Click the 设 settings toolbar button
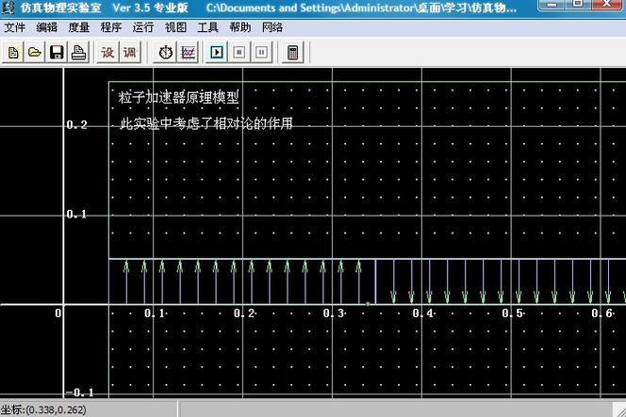This screenshot has height=417, width=626. (x=107, y=52)
